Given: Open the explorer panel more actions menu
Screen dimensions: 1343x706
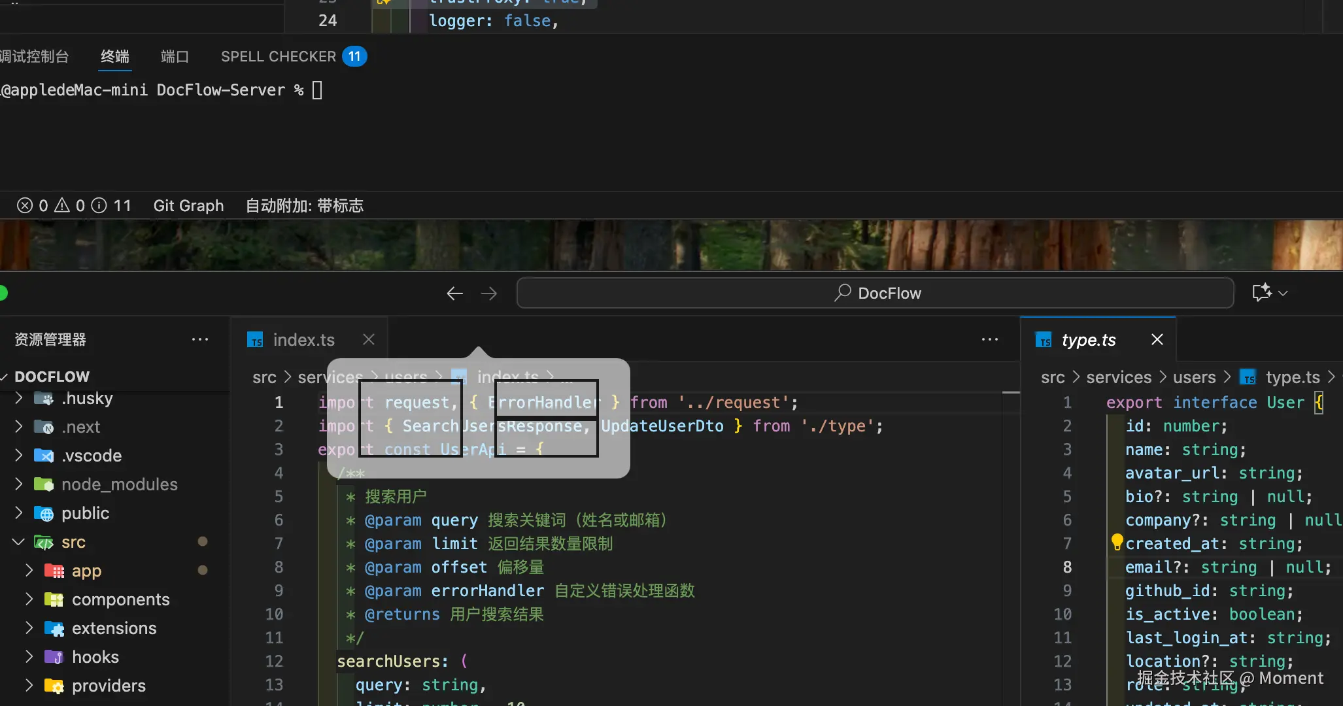Looking at the screenshot, I should [x=200, y=339].
